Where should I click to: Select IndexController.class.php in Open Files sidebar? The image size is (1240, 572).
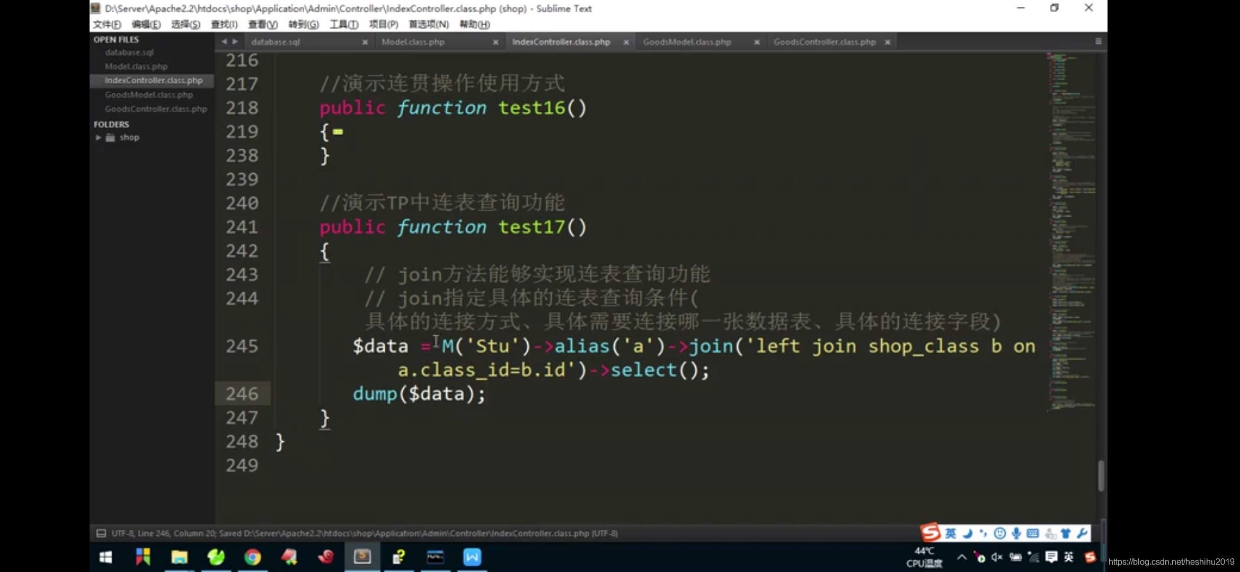152,81
